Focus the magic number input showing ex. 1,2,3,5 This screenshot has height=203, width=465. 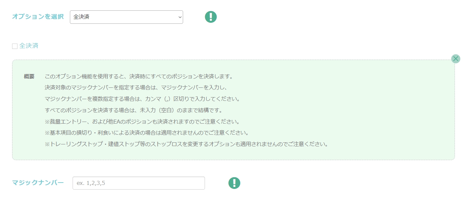(x=139, y=183)
